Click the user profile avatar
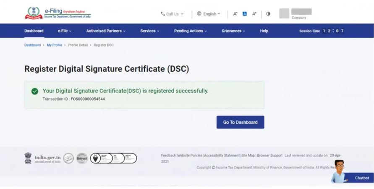This screenshot has width=374, height=189. tap(284, 13)
